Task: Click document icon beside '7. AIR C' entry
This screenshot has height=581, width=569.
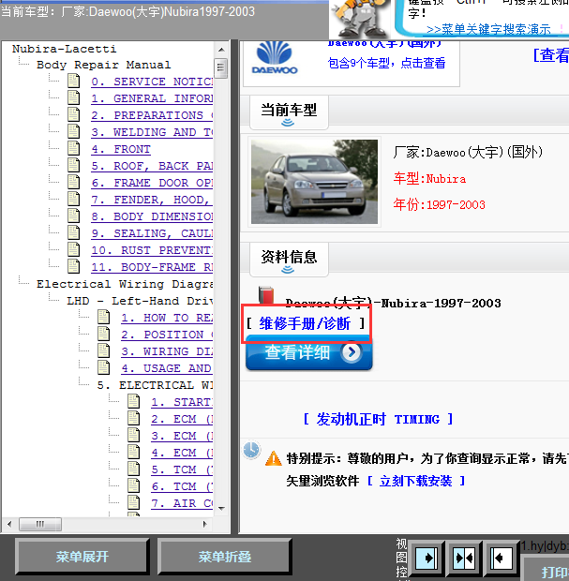Action: (x=133, y=503)
